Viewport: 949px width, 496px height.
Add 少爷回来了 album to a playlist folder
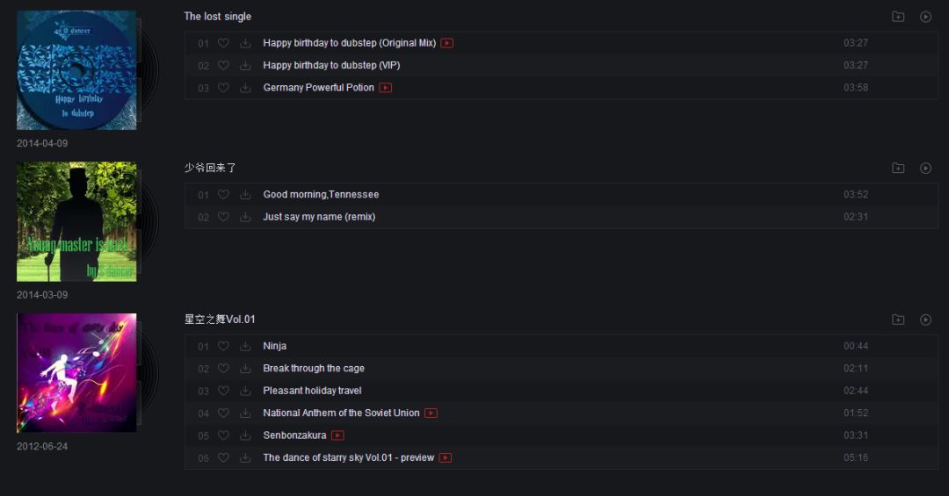tap(898, 169)
